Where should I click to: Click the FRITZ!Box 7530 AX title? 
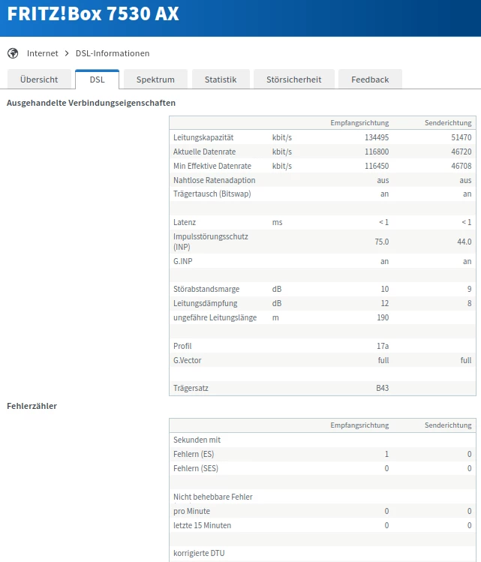pyautogui.click(x=93, y=14)
